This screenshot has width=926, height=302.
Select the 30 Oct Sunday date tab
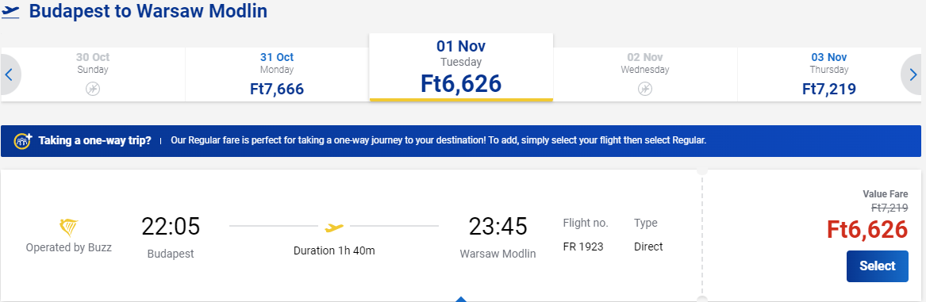click(x=93, y=75)
